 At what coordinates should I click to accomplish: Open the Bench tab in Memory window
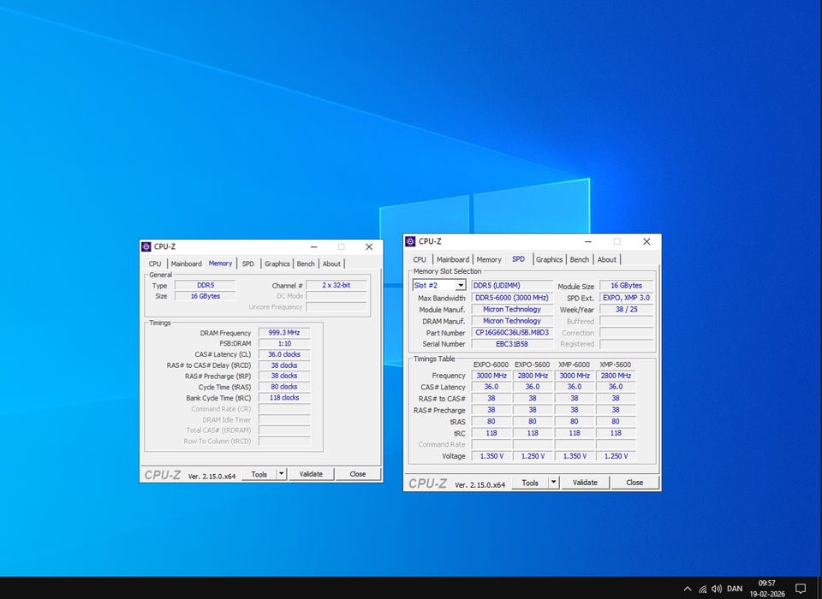tap(306, 264)
